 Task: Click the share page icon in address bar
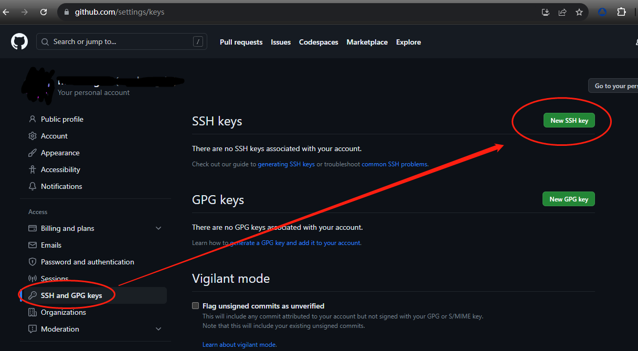pos(562,12)
